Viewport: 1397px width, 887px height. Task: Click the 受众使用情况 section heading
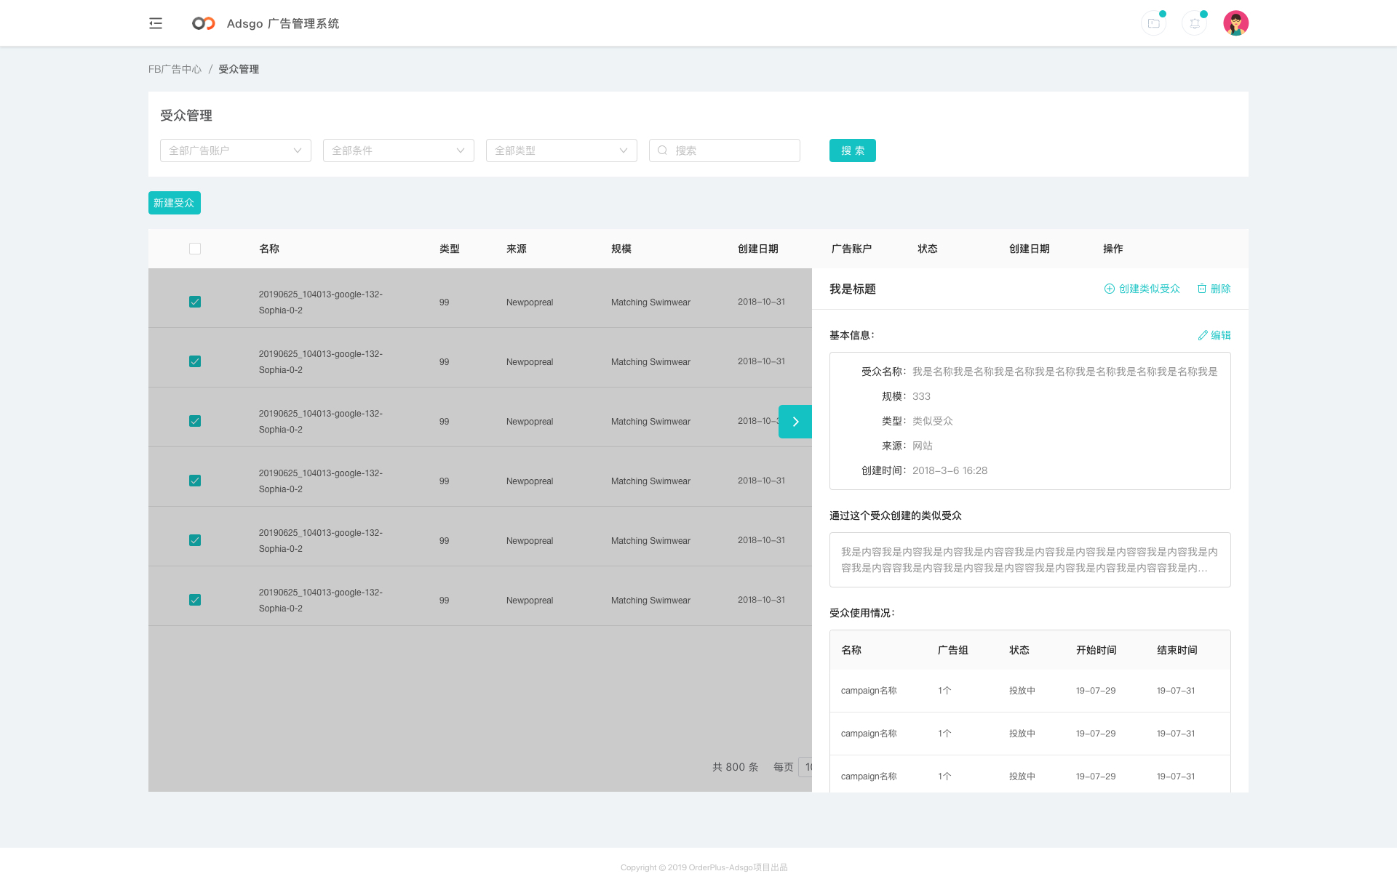[862, 613]
